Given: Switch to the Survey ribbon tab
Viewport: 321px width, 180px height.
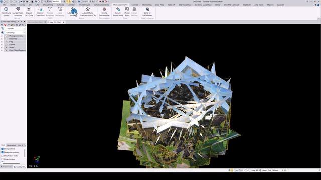Looking at the screenshot, I should 22,5.
